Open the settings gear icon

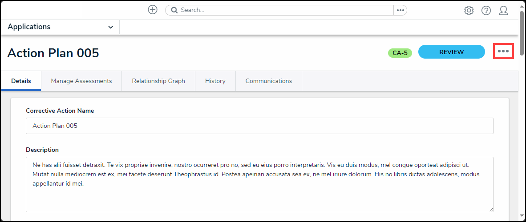469,10
